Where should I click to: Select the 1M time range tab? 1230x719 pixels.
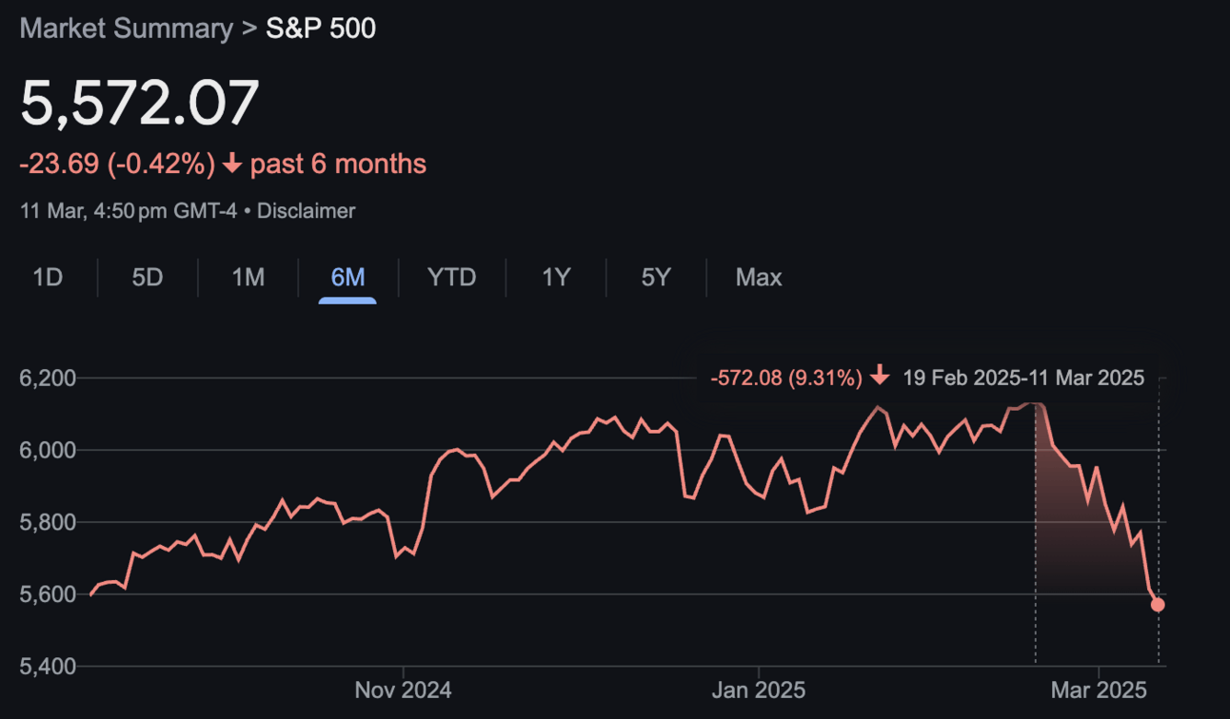tap(248, 278)
